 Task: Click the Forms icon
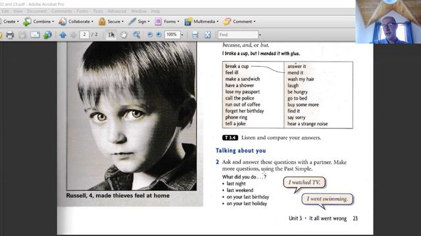[x=158, y=22]
